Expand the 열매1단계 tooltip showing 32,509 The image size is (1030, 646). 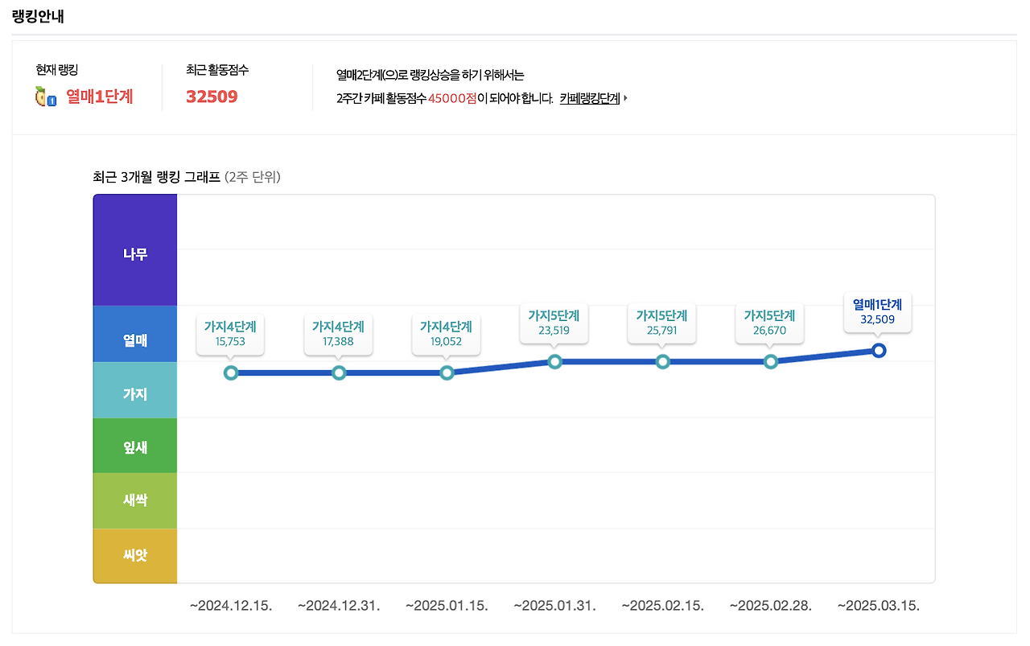coord(878,311)
